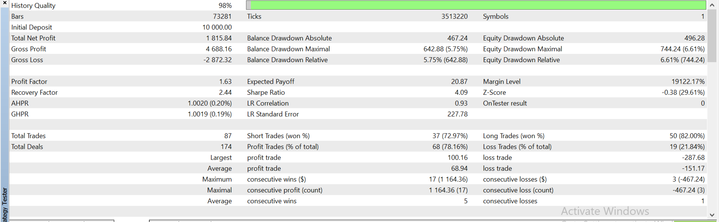Click the Margin Level value

(x=688, y=82)
